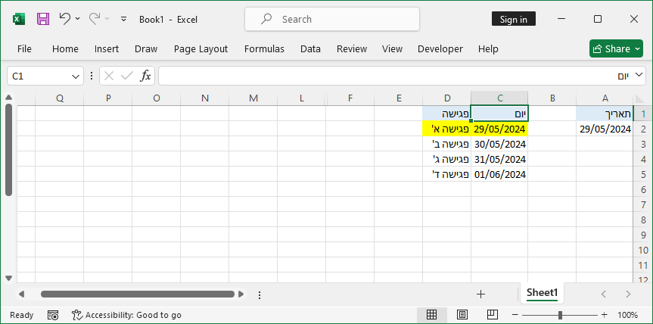Switch to Normal view

432,315
